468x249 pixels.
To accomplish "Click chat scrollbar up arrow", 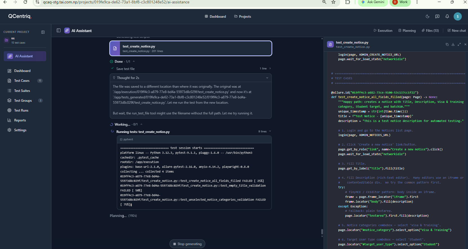I will [x=322, y=39].
